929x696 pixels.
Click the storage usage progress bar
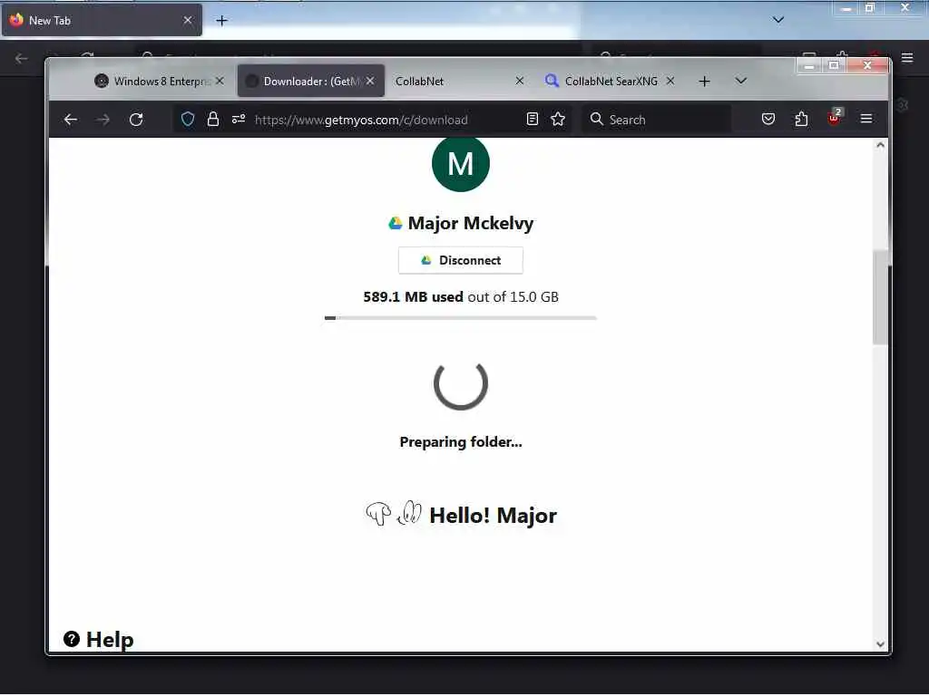[460, 318]
